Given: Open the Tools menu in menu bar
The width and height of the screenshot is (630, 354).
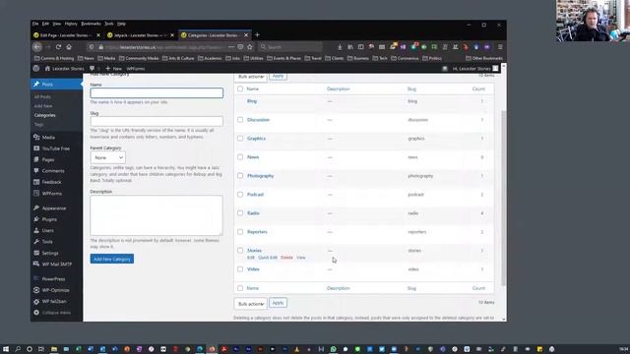Looking at the screenshot, I should (109, 24).
